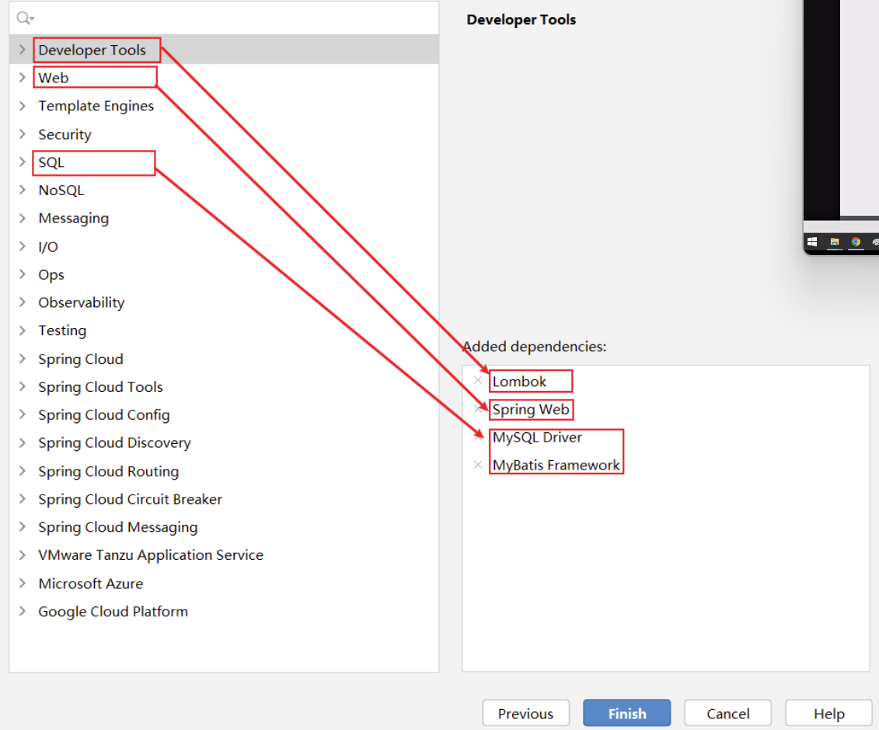Expand Google Cloud Platform chevron
879x730 pixels.
click(23, 611)
